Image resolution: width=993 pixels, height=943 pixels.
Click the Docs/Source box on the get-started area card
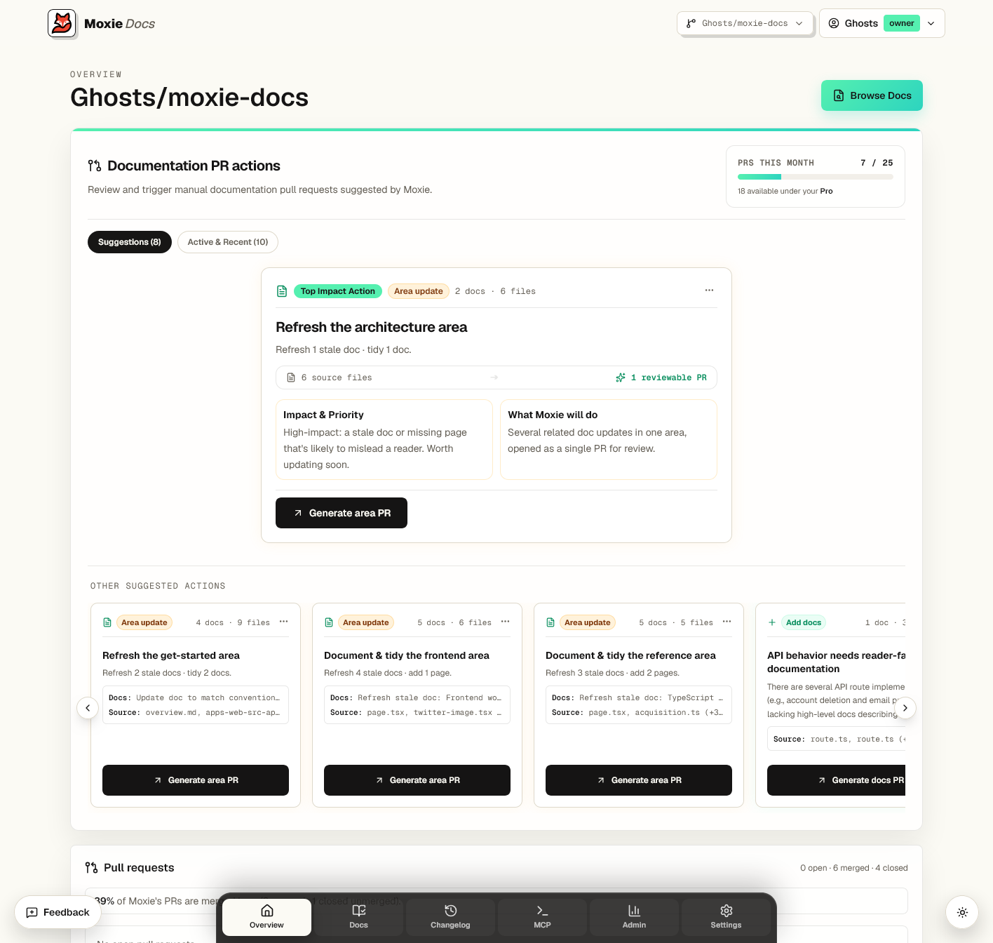(196, 705)
